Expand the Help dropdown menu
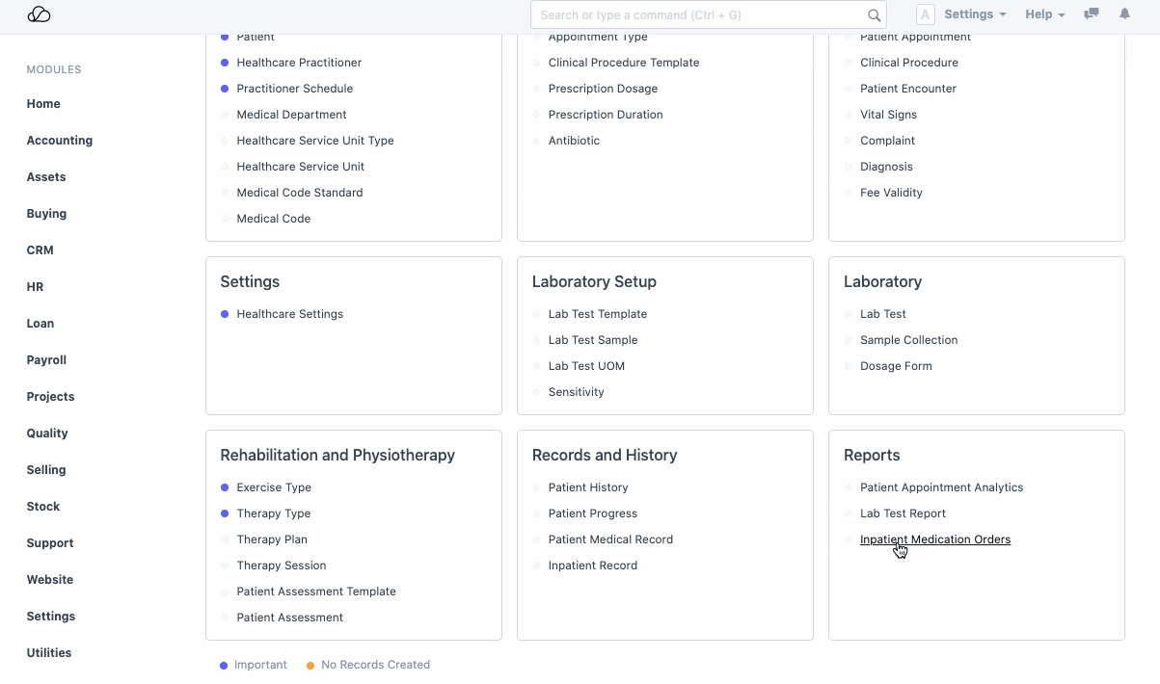1160x684 pixels. tap(1044, 14)
